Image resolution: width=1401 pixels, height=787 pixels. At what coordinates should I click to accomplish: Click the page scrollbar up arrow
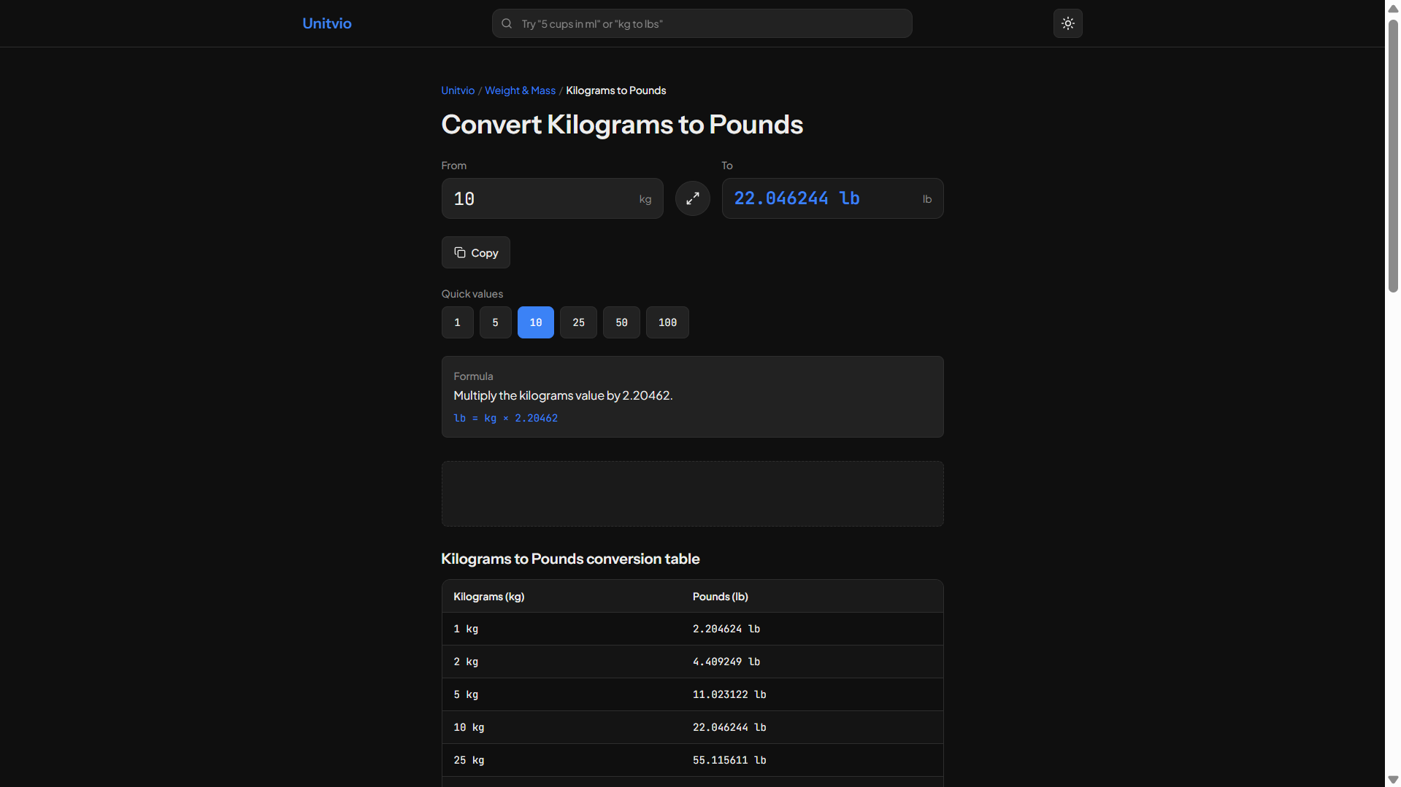click(x=1393, y=8)
